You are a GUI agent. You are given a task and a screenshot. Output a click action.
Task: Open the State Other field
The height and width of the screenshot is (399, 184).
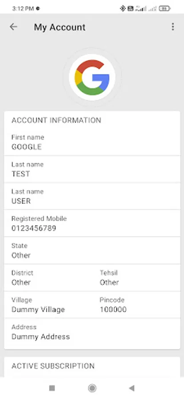[92, 250]
